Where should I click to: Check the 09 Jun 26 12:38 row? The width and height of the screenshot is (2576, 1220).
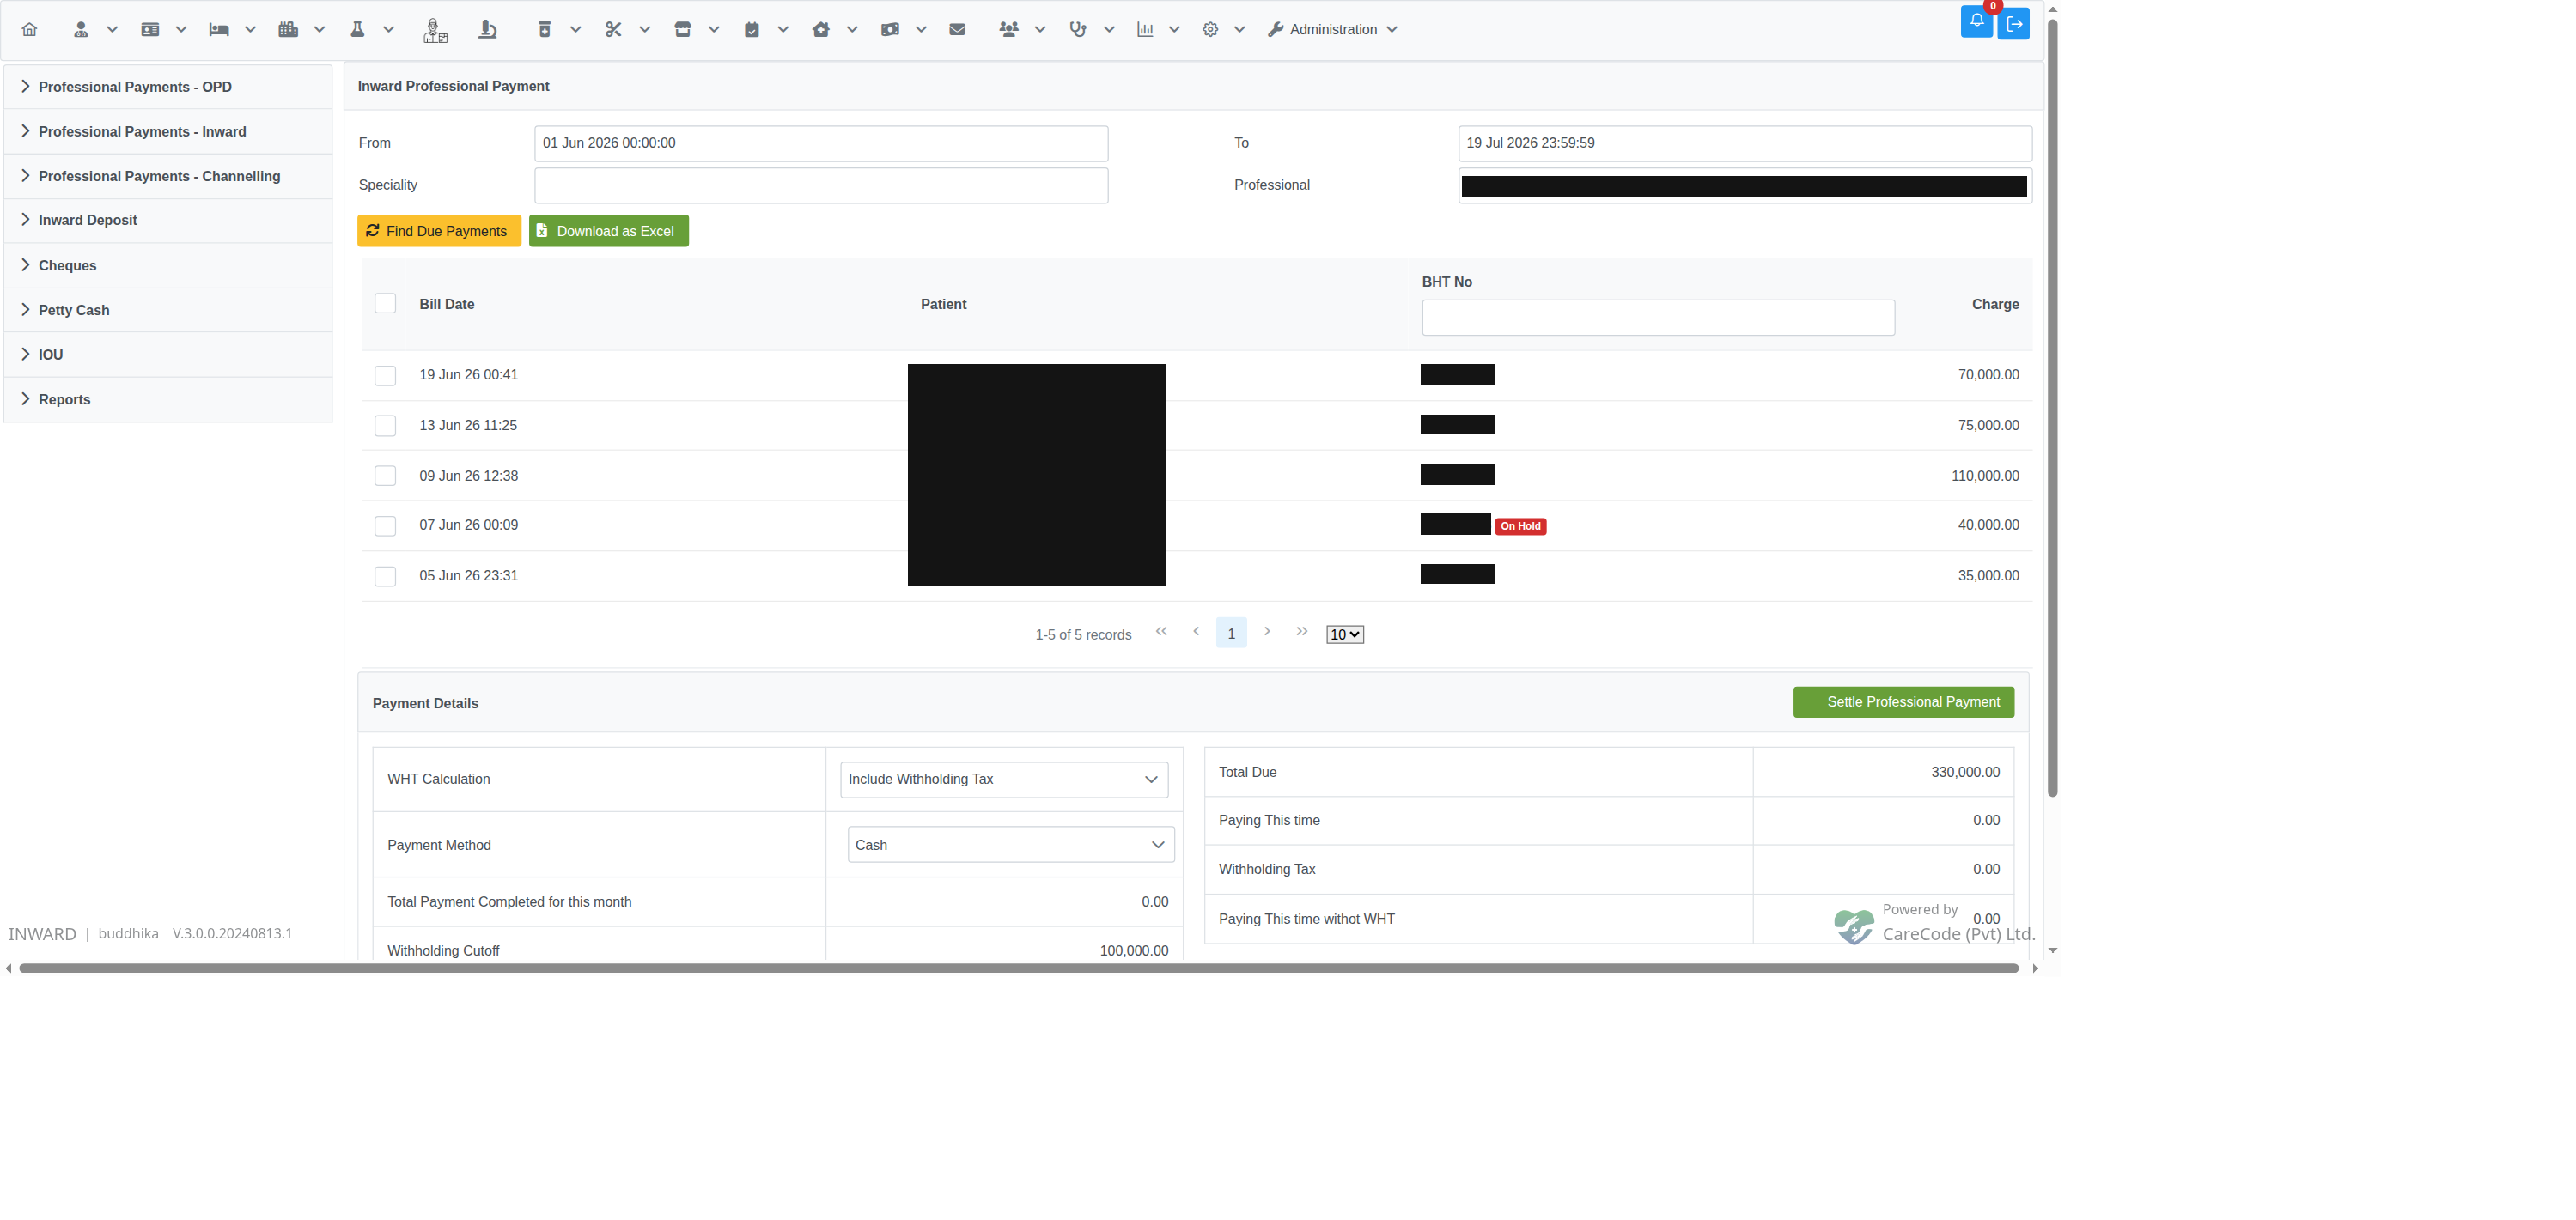(385, 476)
